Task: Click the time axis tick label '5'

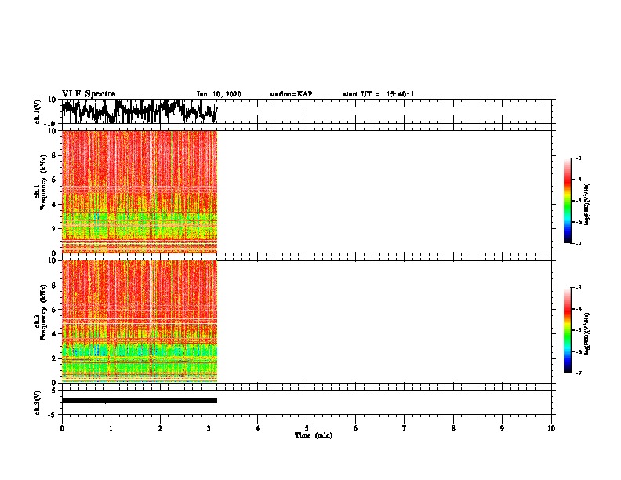Action: [x=307, y=428]
